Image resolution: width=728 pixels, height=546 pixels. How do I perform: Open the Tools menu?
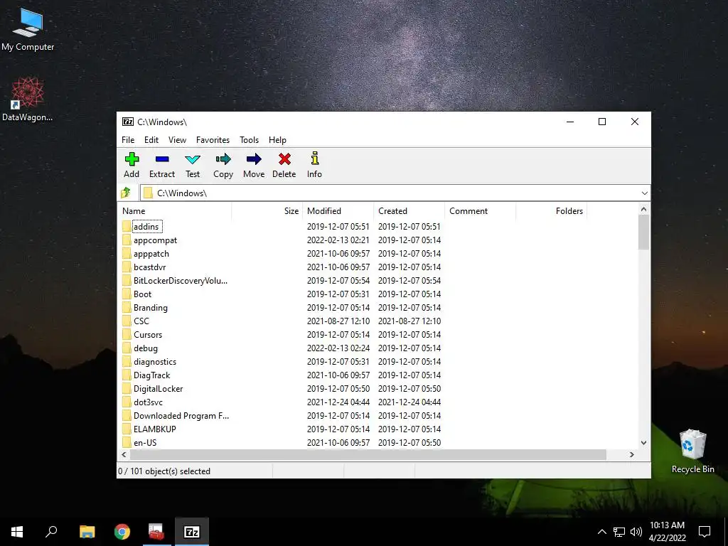(249, 140)
